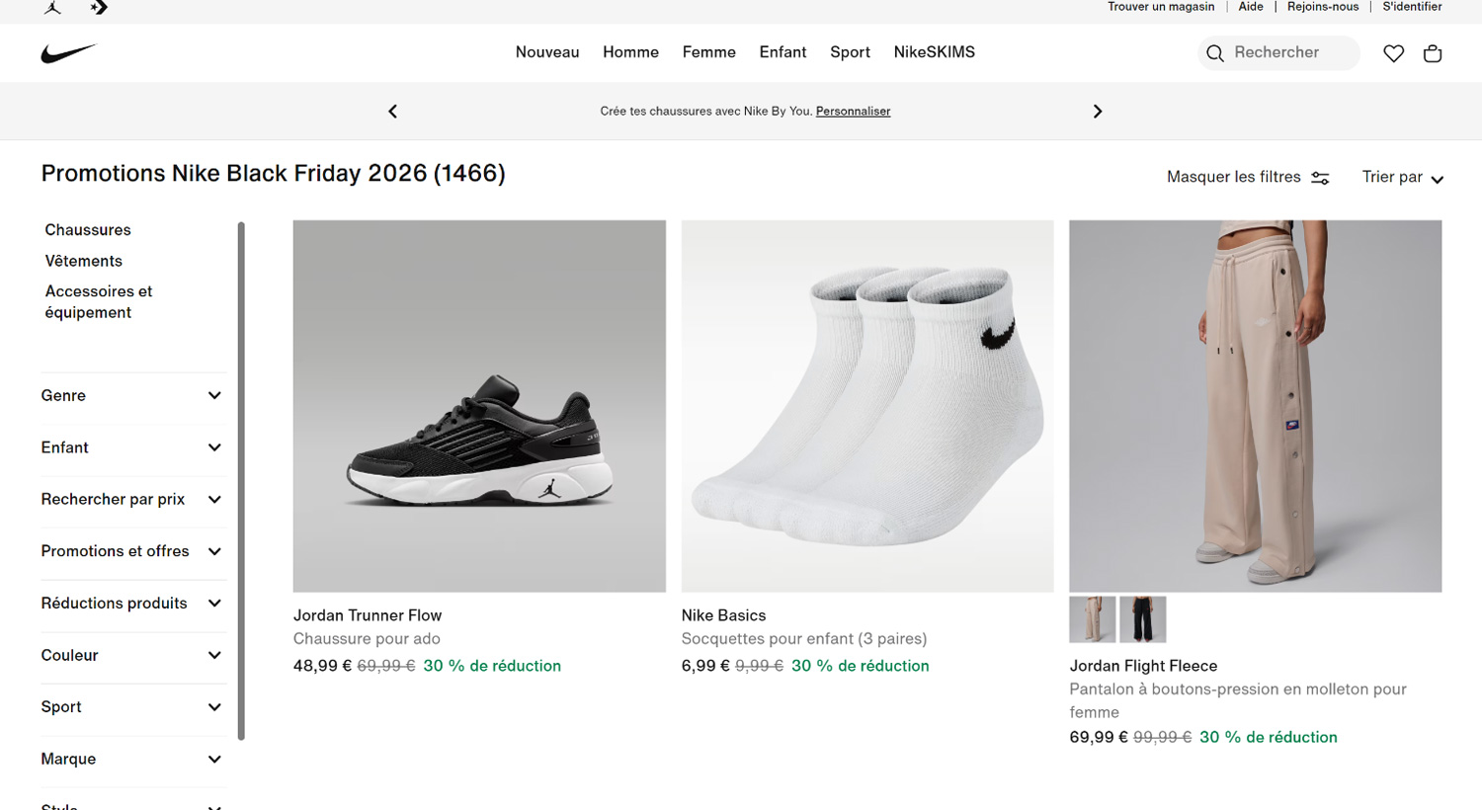Click the search magnifier icon
The width and height of the screenshot is (1482, 810).
pos(1215,53)
